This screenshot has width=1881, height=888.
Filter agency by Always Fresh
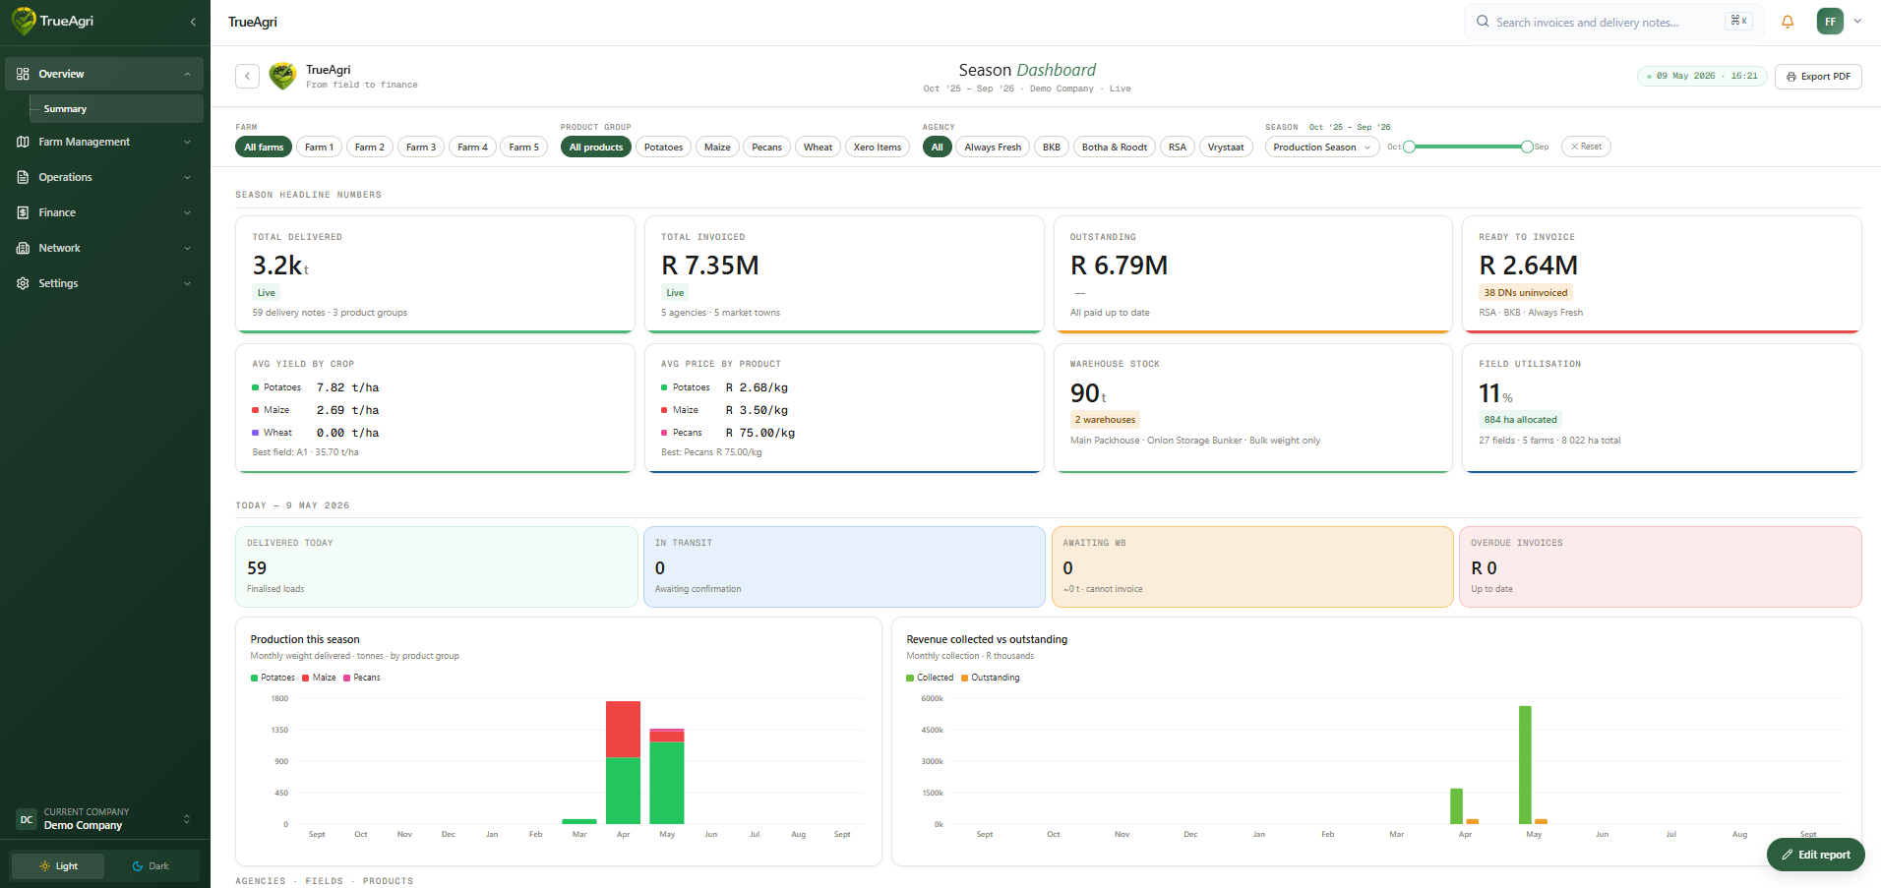[993, 148]
